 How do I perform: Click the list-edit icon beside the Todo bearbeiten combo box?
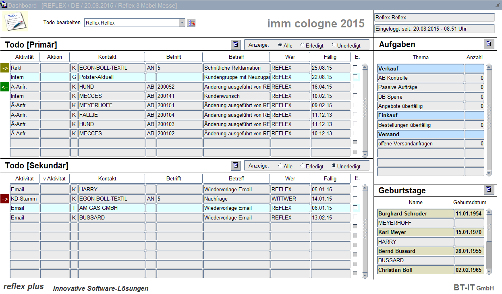191,23
